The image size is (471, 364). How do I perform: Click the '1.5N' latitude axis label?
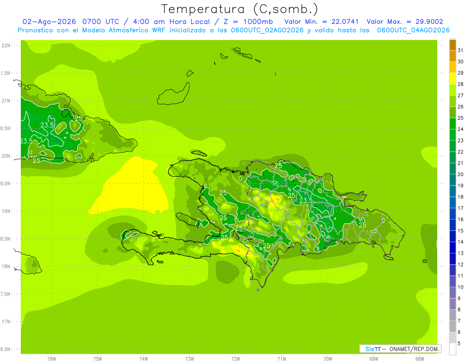[x=5, y=73]
